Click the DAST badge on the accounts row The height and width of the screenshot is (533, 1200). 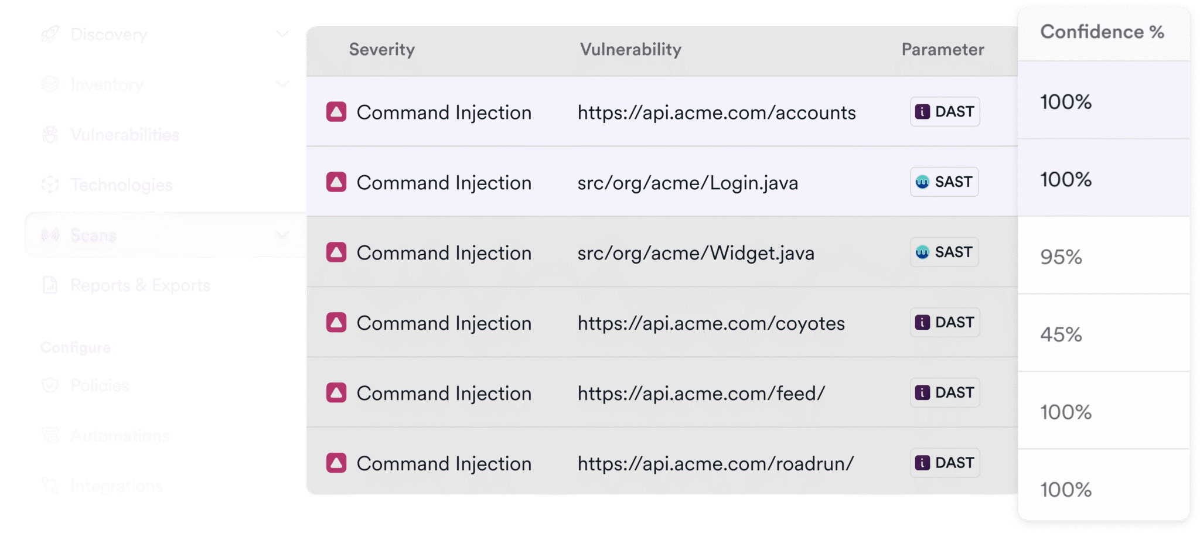[x=944, y=111]
